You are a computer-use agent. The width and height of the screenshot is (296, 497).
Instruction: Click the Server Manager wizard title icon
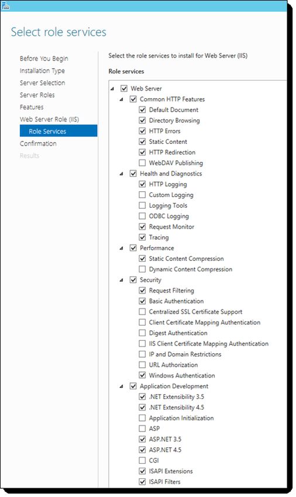tap(5, 5)
